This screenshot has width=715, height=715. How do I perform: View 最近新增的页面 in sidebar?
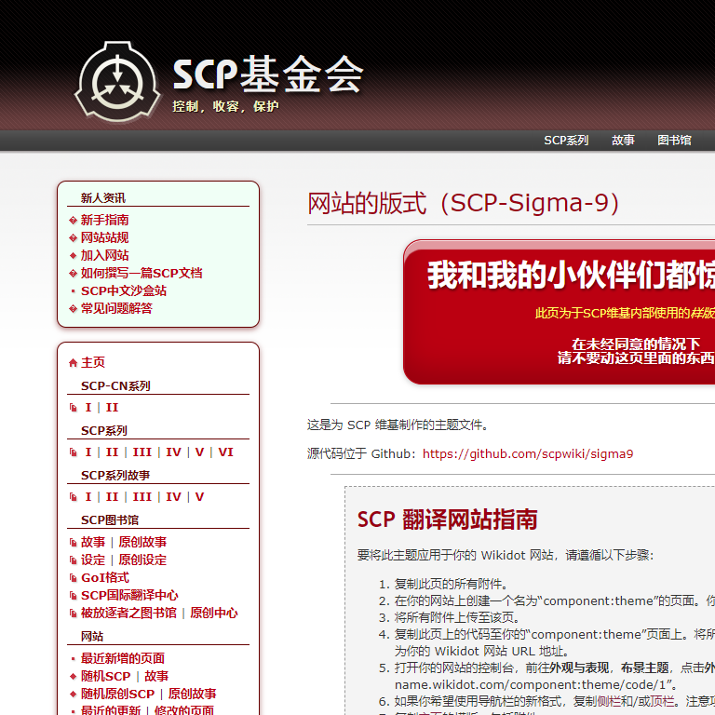[x=123, y=658]
